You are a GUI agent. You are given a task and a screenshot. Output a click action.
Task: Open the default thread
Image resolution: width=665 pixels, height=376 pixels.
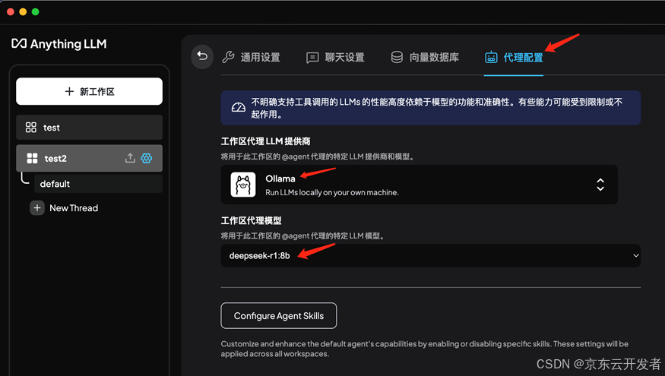(98, 184)
